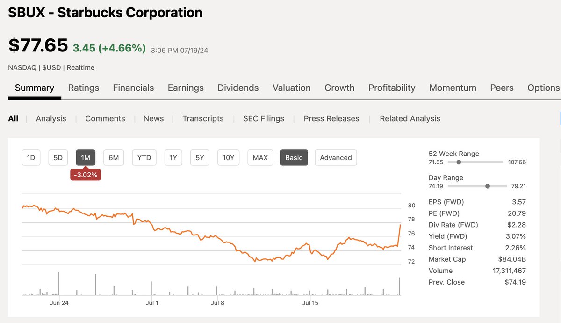Switch to Advanced chart mode
This screenshot has width=561, height=323.
pyautogui.click(x=336, y=158)
